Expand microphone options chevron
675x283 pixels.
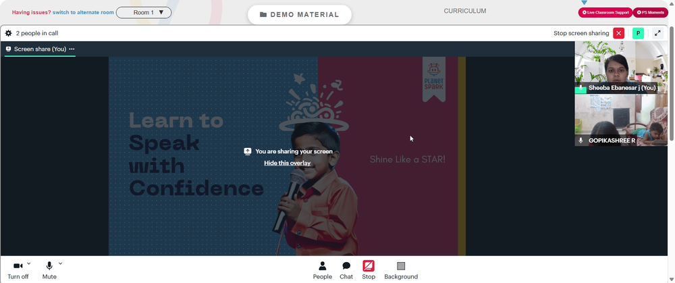[60, 263]
